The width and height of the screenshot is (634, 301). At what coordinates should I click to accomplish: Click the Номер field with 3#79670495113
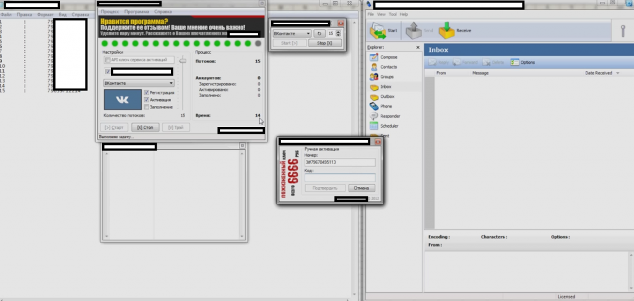click(x=340, y=162)
